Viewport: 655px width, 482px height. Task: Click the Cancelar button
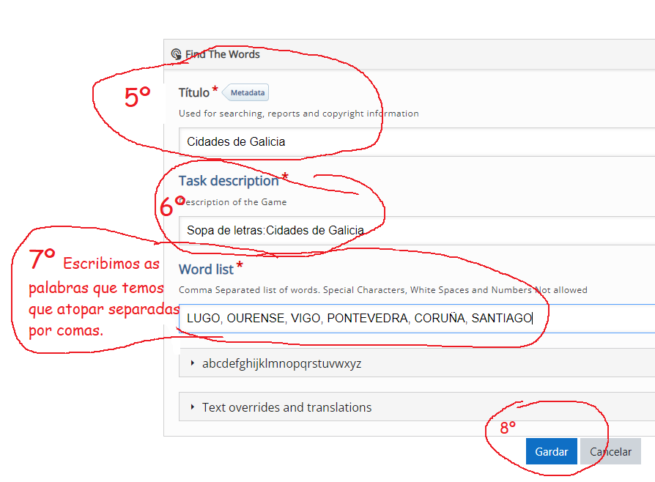coord(610,452)
